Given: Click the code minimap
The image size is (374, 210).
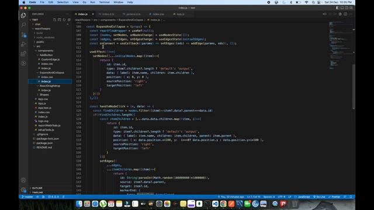Looking at the screenshot, I should 340,45.
